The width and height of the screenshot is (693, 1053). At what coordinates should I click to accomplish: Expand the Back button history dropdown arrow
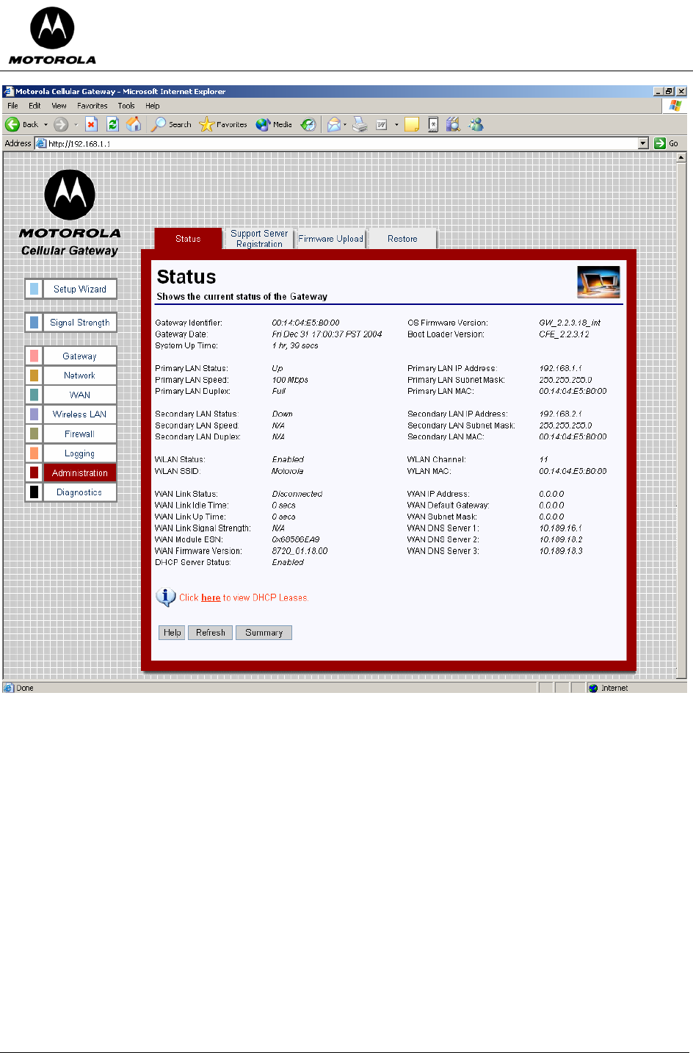(46, 125)
